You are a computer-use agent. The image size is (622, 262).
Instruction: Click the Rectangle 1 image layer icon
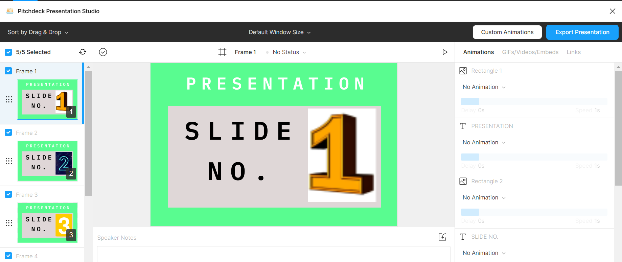pyautogui.click(x=463, y=71)
